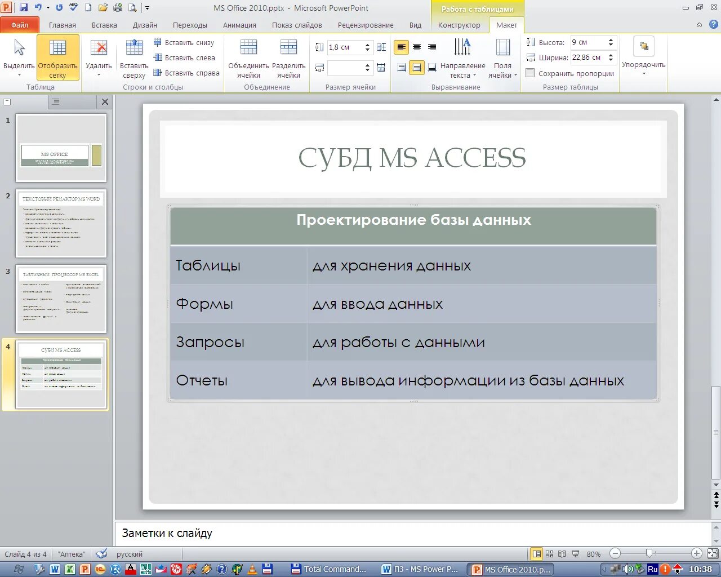Click the Заметки к слайду notes area
The image size is (721, 577).
(413, 533)
